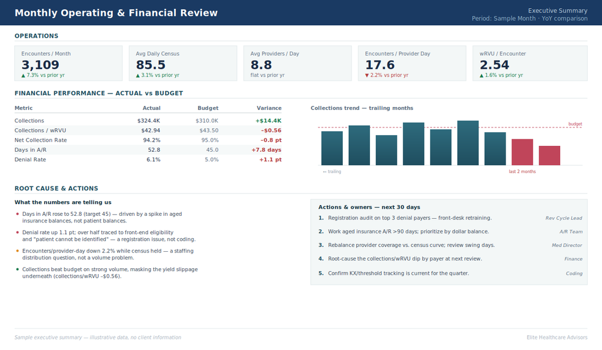Click the lowest red bar in the chart

point(550,156)
